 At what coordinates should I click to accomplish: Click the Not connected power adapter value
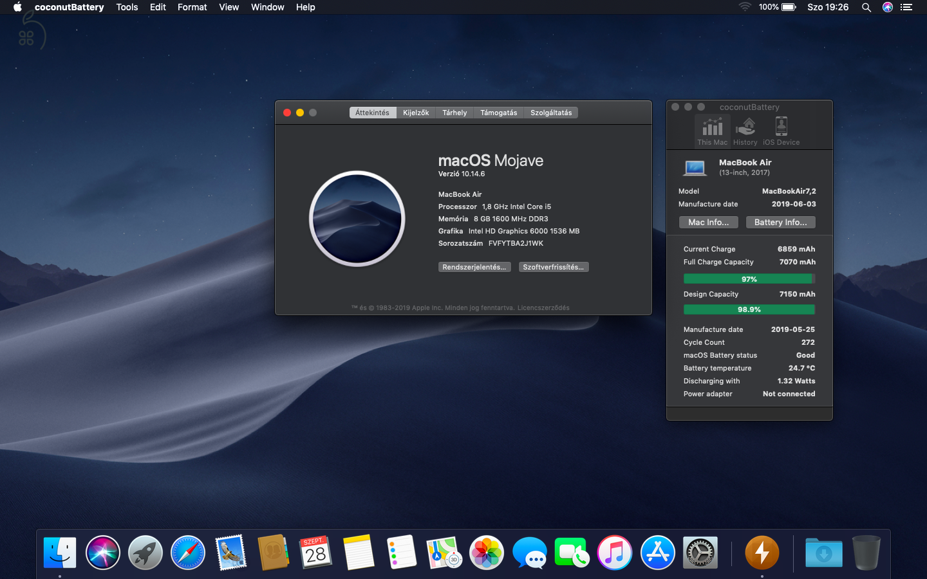[789, 394]
